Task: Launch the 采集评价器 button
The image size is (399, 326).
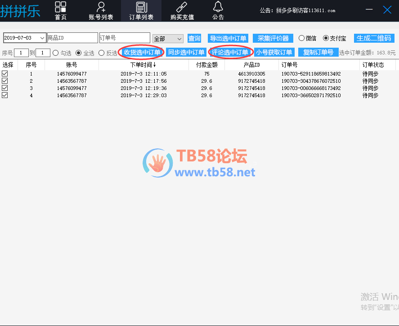Action: 273,38
